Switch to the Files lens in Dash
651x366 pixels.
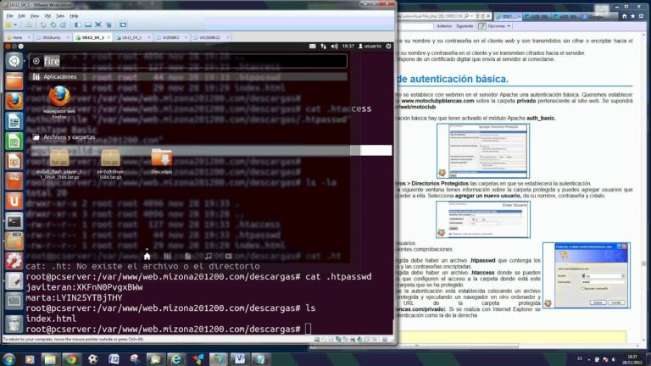[187, 255]
